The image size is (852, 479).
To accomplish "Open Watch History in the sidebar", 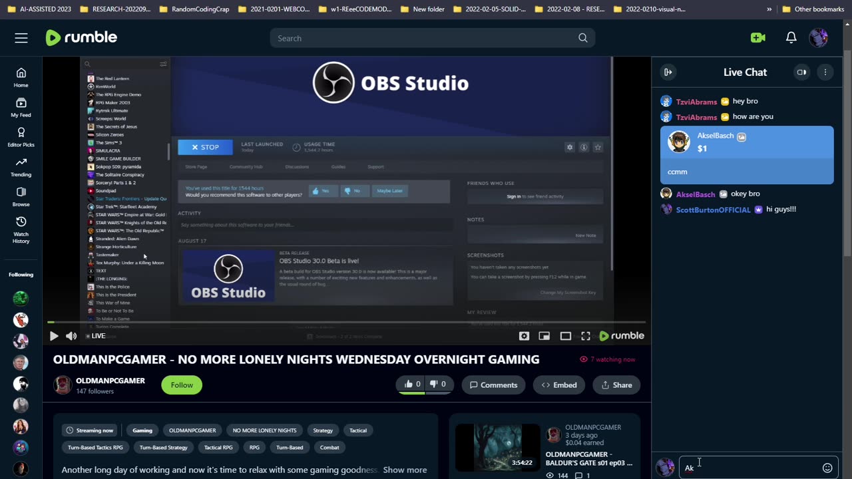I will click(21, 230).
